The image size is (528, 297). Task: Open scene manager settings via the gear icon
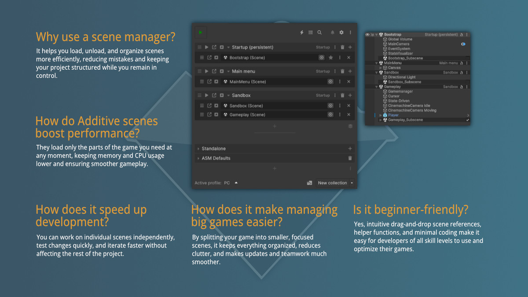341,33
